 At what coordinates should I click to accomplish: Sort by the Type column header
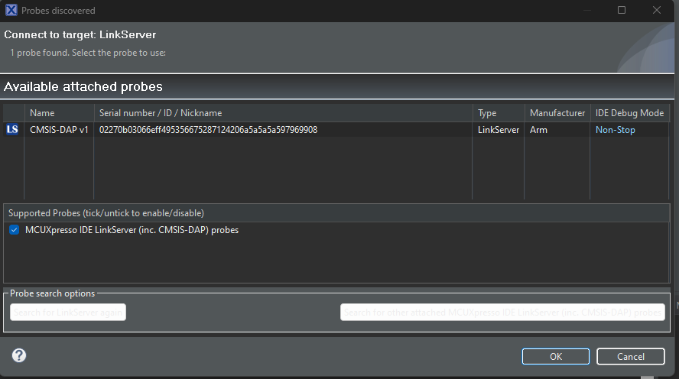(499, 113)
